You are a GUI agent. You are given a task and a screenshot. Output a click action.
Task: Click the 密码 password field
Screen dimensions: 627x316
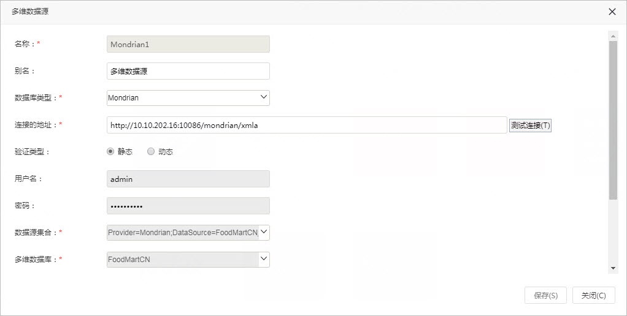tap(188, 206)
